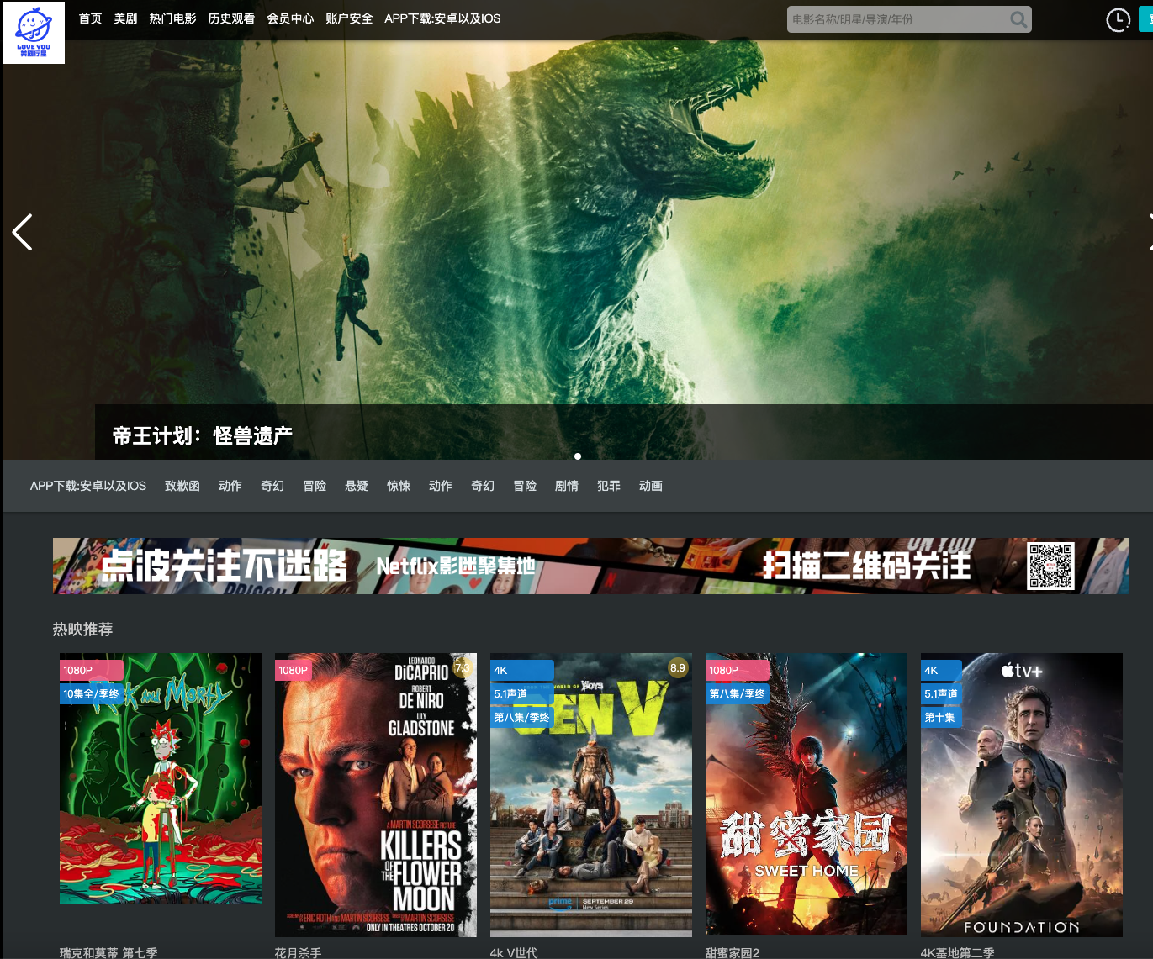Filter by 悬疑 genre
The image size is (1153, 959).
[357, 486]
